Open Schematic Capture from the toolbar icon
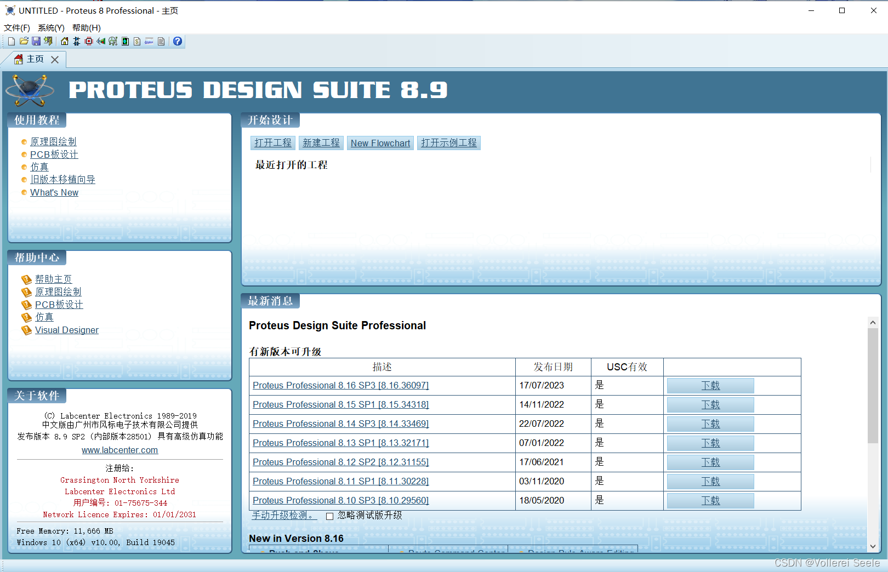 [x=77, y=41]
